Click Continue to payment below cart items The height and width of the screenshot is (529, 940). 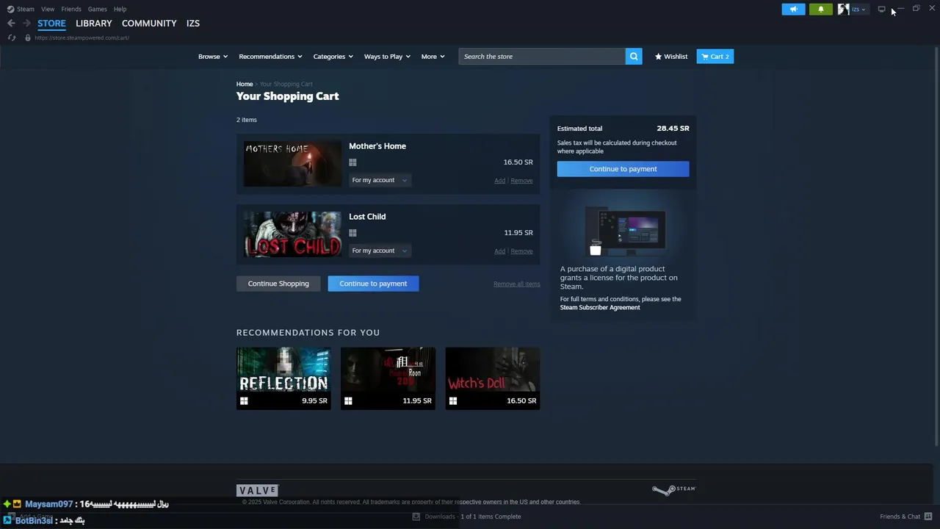[373, 284]
